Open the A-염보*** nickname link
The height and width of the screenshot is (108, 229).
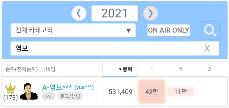coord(57,88)
